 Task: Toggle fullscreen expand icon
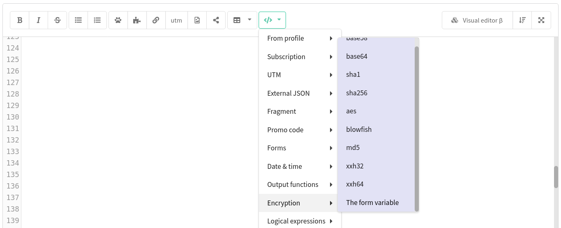tap(541, 20)
